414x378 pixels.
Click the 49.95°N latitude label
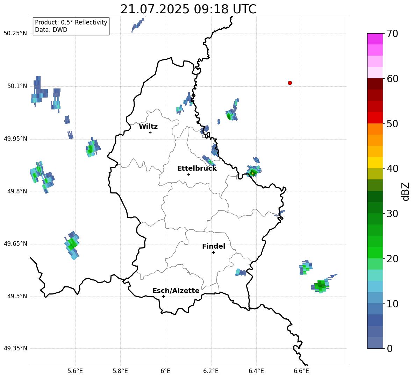click(15, 138)
